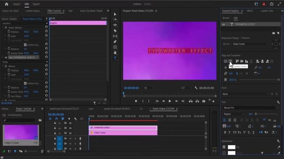Select the TYPEWRITER EFFECT clip in timeline
The image size is (284, 159).
click(123, 128)
